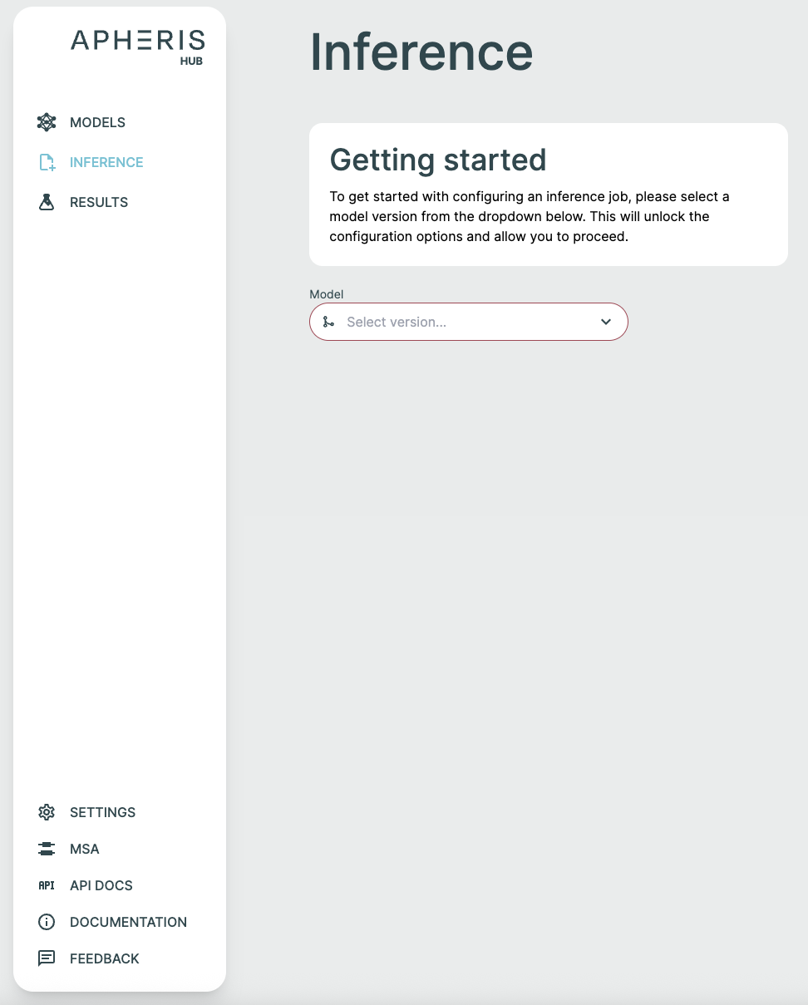The width and height of the screenshot is (808, 1005).
Task: Click the API Docs icon
Action: pyautogui.click(x=47, y=885)
